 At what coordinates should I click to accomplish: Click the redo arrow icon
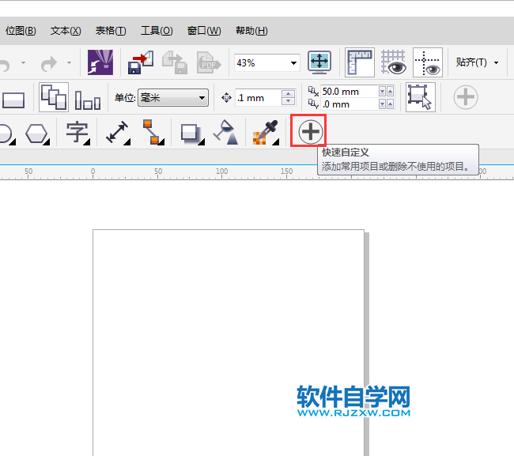click(49, 63)
